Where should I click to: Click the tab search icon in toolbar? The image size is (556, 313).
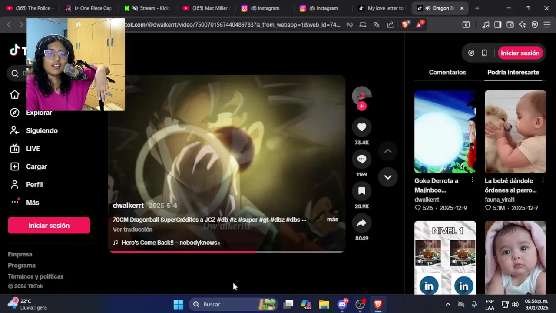[466, 25]
